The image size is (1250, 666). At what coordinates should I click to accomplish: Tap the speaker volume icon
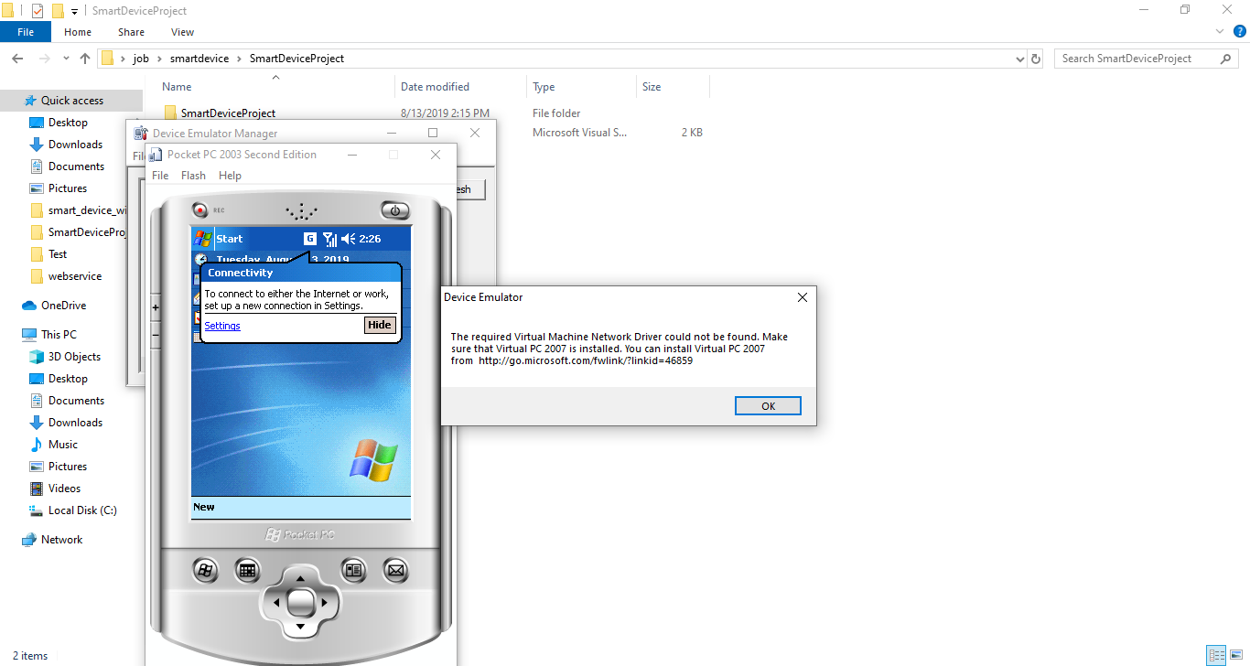(348, 239)
